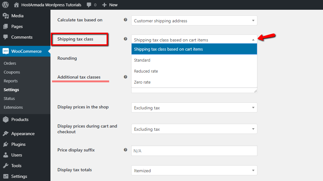Image resolution: width=323 pixels, height=181 pixels.
Task: Click the plus icon for New content
Action: pos(104,5)
